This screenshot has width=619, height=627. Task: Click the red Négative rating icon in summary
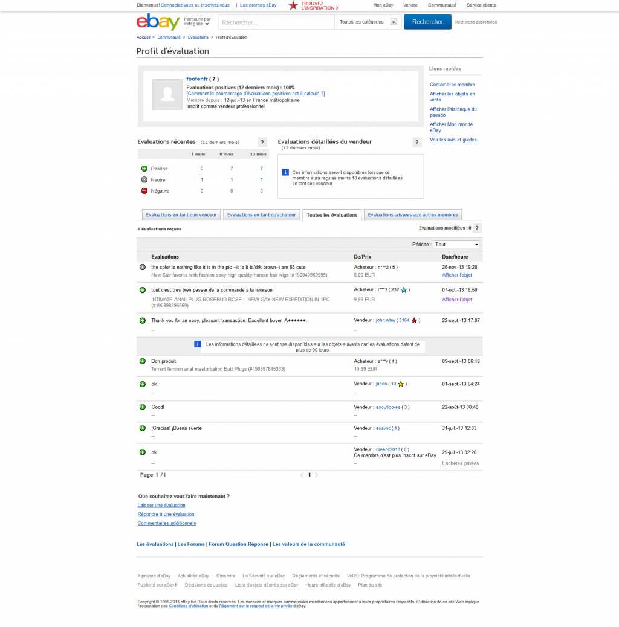click(x=144, y=191)
